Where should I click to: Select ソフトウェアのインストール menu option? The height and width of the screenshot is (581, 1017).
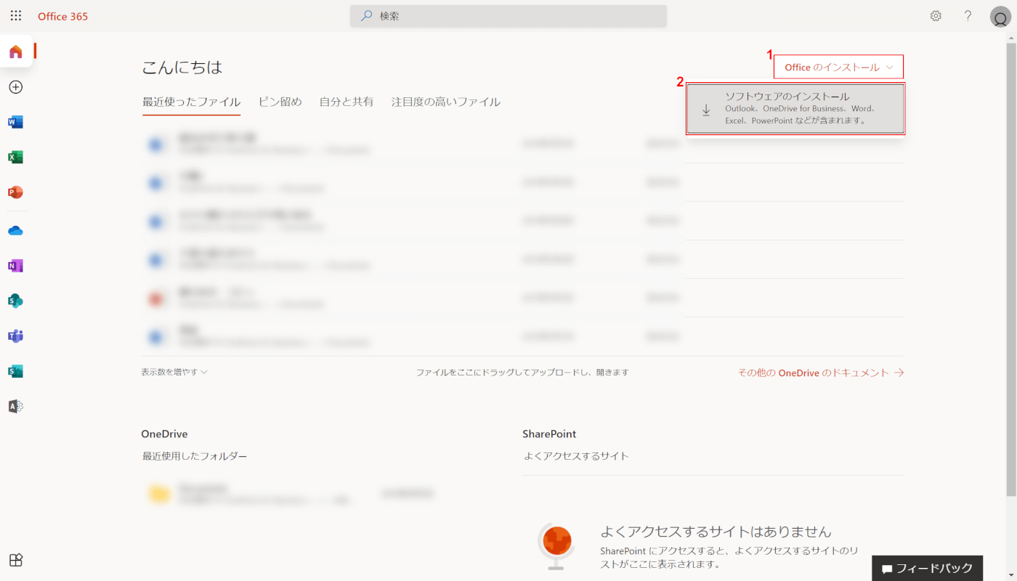coord(795,109)
